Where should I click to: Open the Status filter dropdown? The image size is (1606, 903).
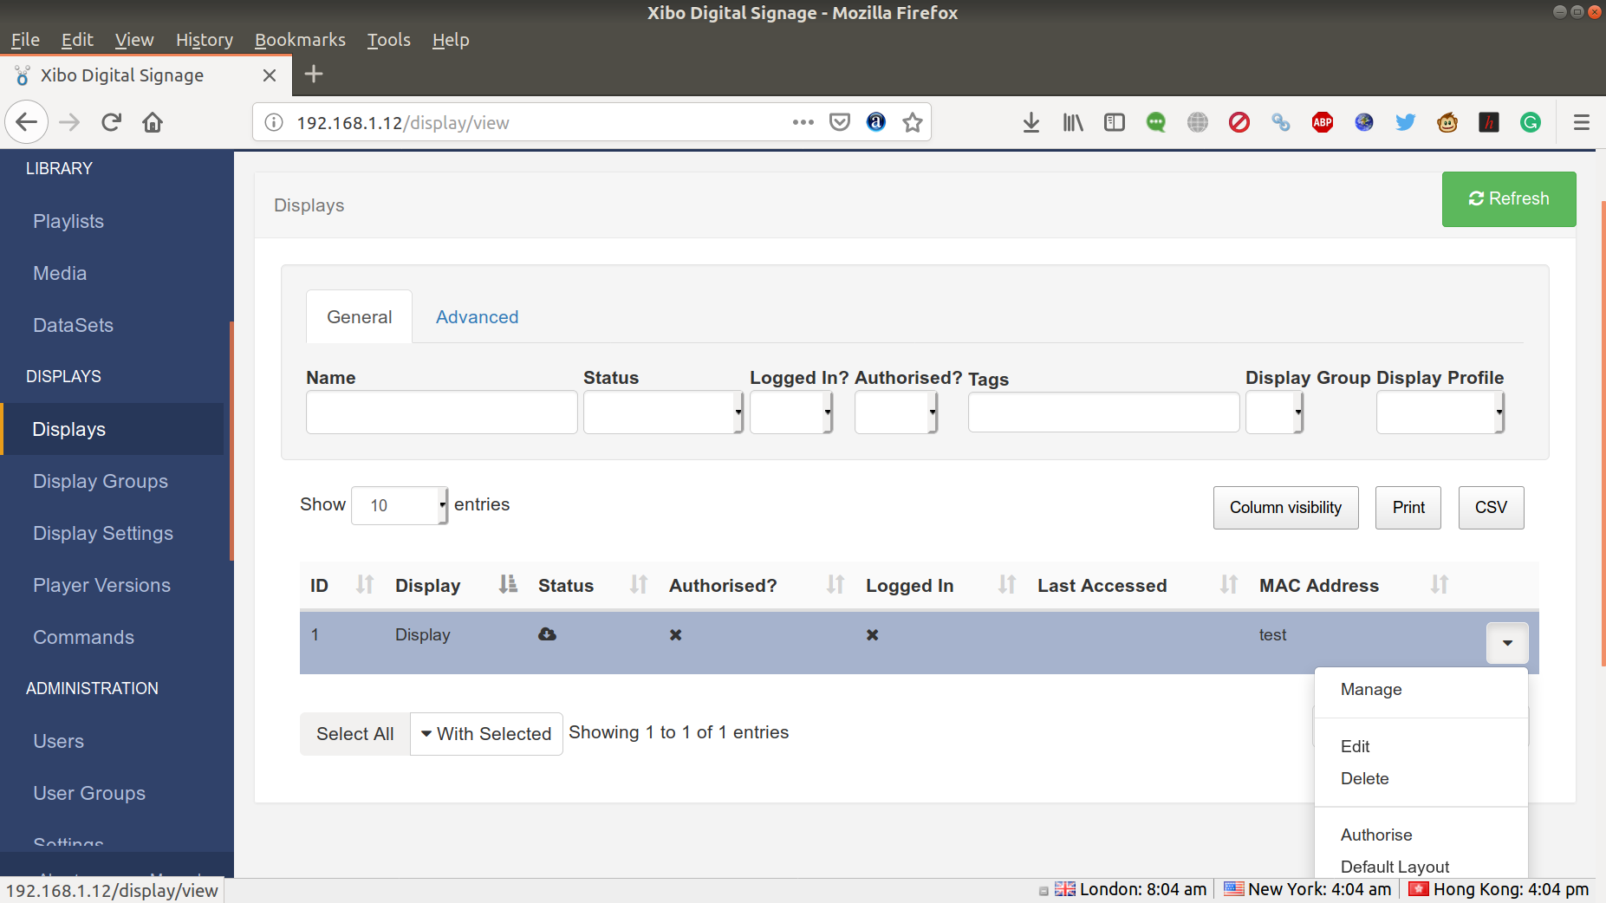point(663,412)
